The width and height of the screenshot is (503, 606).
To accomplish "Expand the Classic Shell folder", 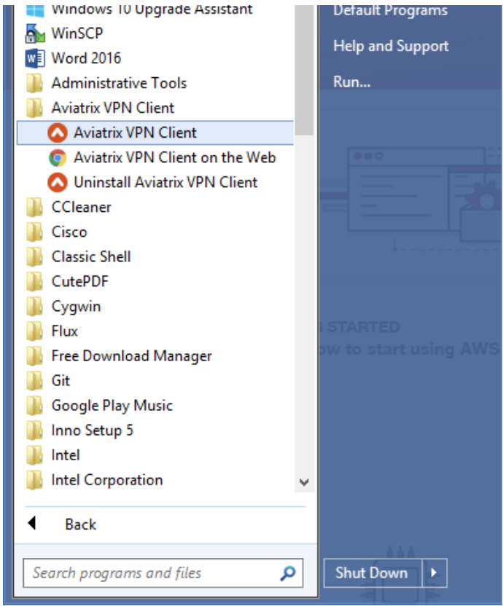I will pos(91,256).
